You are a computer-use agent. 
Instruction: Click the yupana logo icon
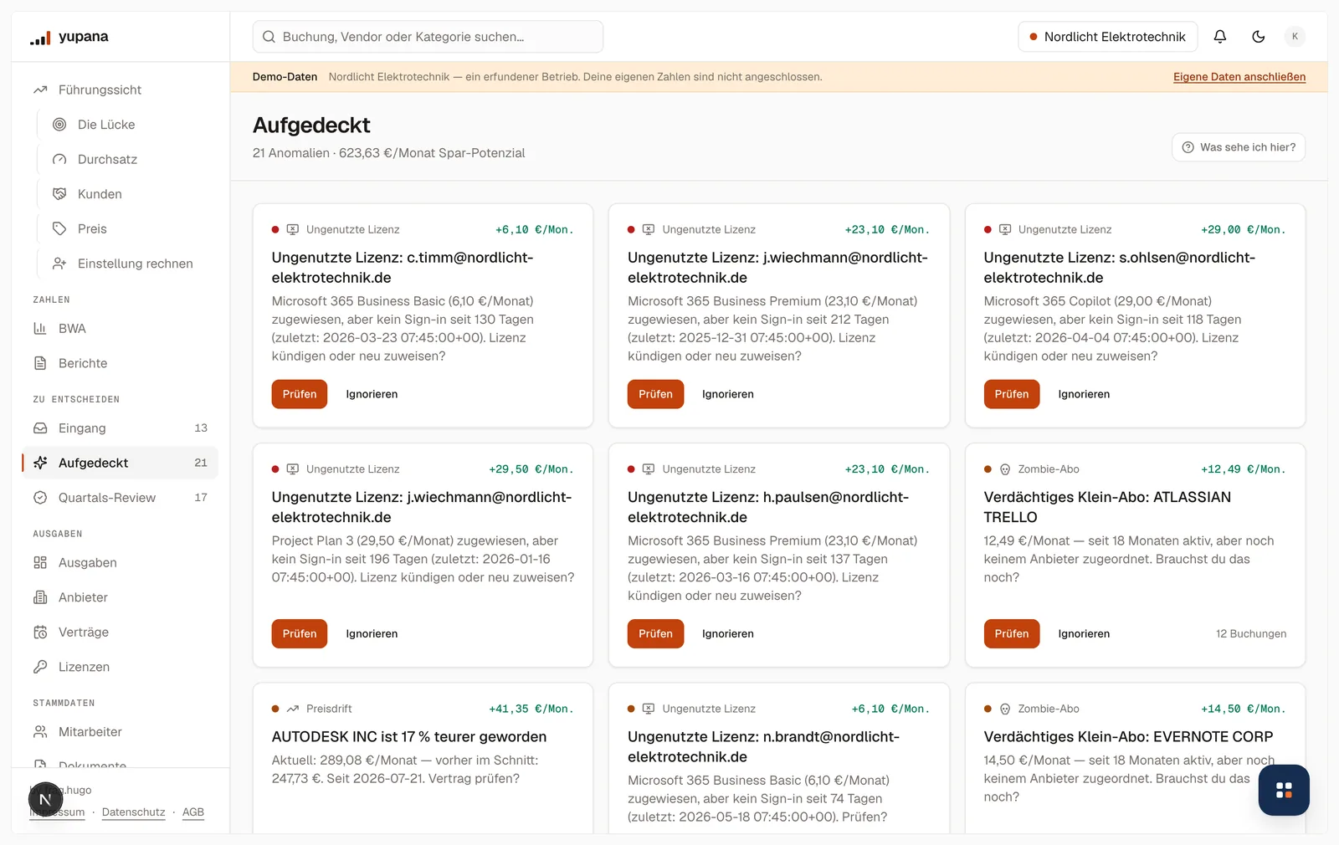coord(40,38)
